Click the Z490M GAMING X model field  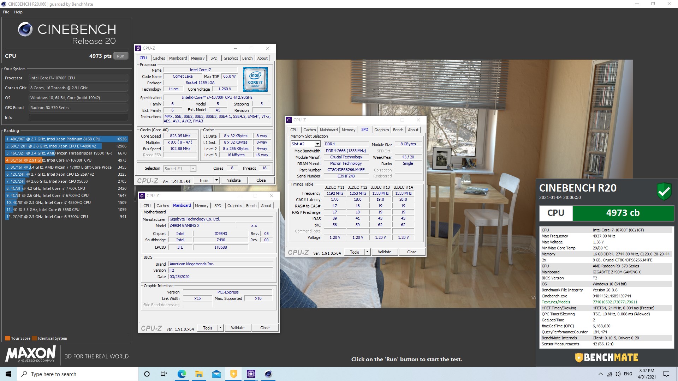pyautogui.click(x=201, y=225)
